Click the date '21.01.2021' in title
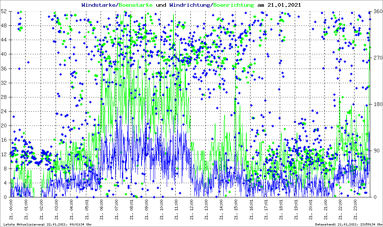The height and width of the screenshot is (227, 383). point(284,5)
